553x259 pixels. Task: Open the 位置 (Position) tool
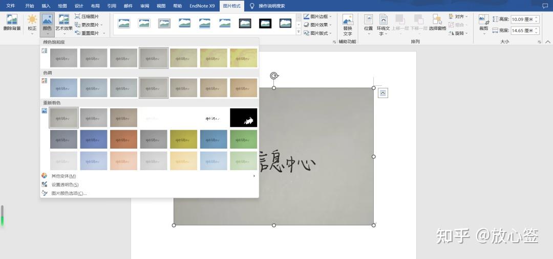click(x=369, y=23)
